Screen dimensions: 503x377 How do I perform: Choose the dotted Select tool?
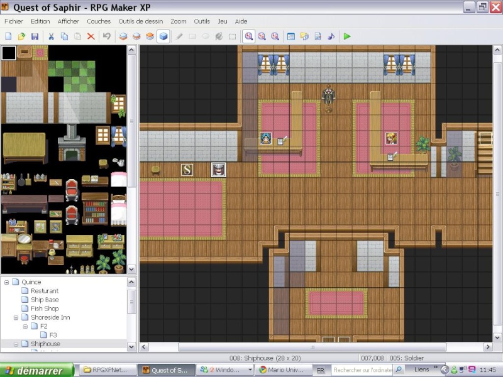tap(233, 36)
